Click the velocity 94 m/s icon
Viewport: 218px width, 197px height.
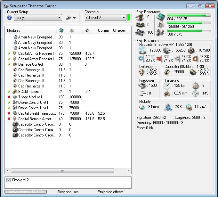tap(142, 107)
